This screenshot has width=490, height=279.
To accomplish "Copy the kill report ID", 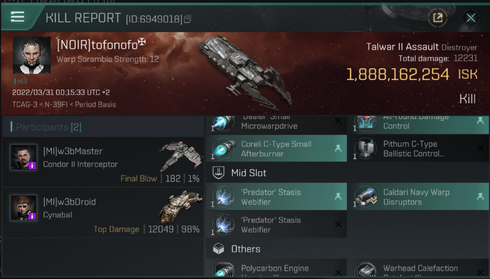I will point(188,19).
